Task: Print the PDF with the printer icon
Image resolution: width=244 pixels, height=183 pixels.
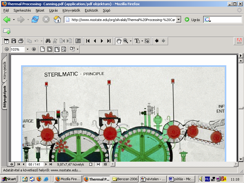Action: click(21, 41)
